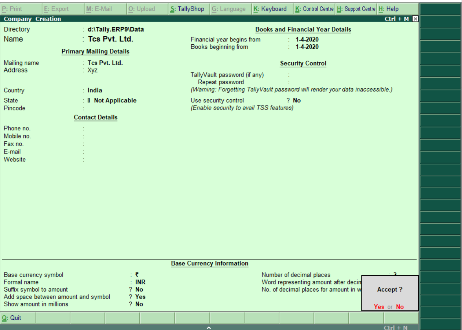Screen dimensions: 462x330
Task: Open the Export option
Action: (x=63, y=9)
